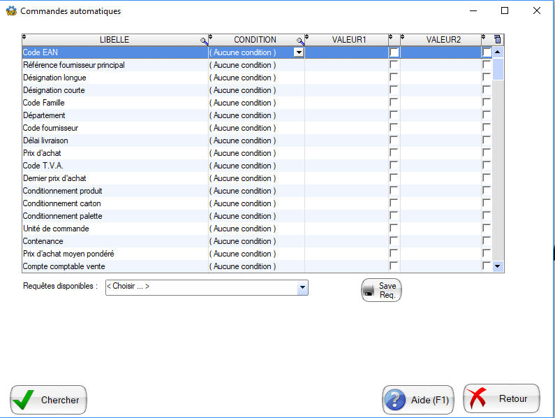Check the VALEUR2 checkbox for Prix d'achat row
This screenshot has width=555, height=418.
coord(487,153)
